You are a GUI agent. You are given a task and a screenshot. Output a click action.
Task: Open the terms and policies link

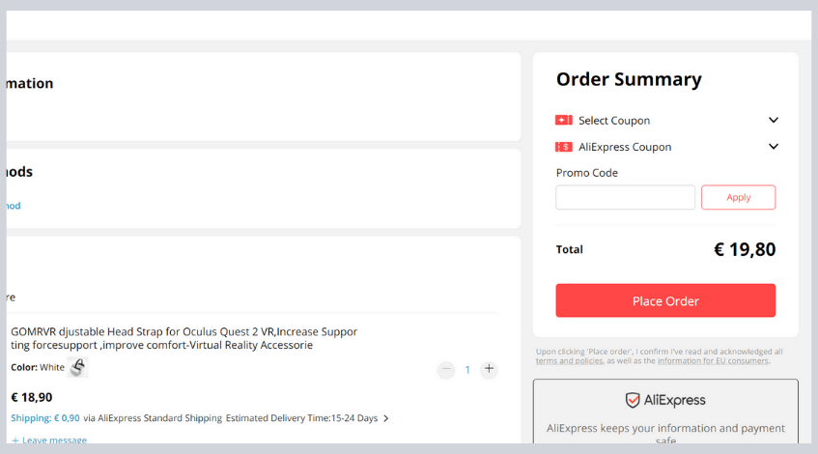tap(569, 360)
